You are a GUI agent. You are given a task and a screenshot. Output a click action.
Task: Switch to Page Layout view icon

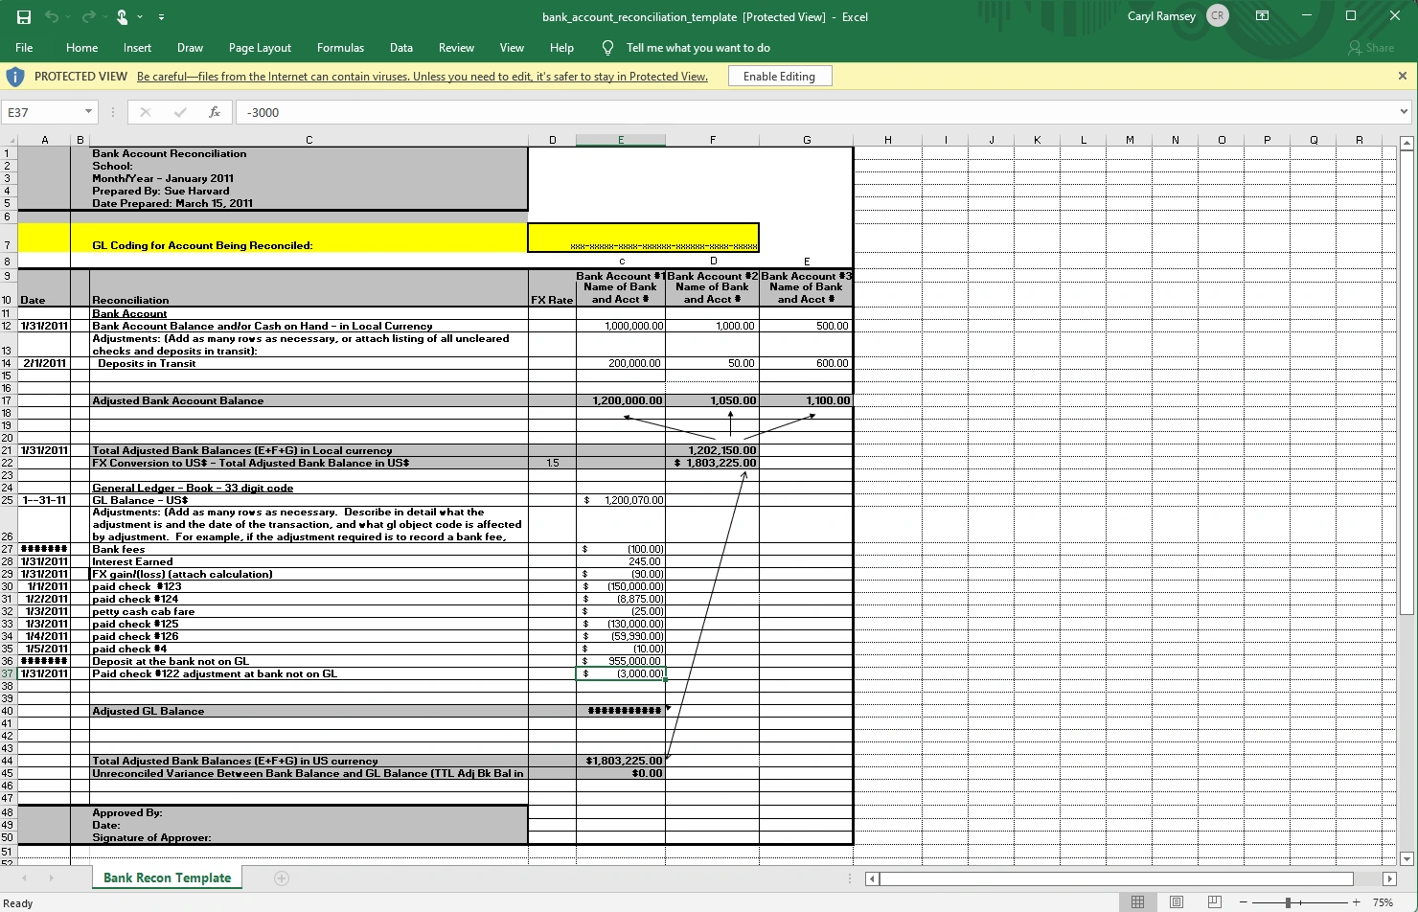(x=1176, y=901)
